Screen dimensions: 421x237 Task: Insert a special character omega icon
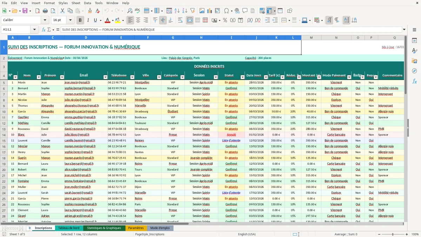(227, 11)
